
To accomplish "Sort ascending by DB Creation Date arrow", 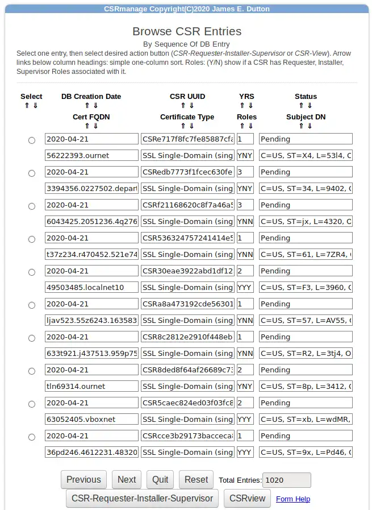I will click(x=87, y=105).
